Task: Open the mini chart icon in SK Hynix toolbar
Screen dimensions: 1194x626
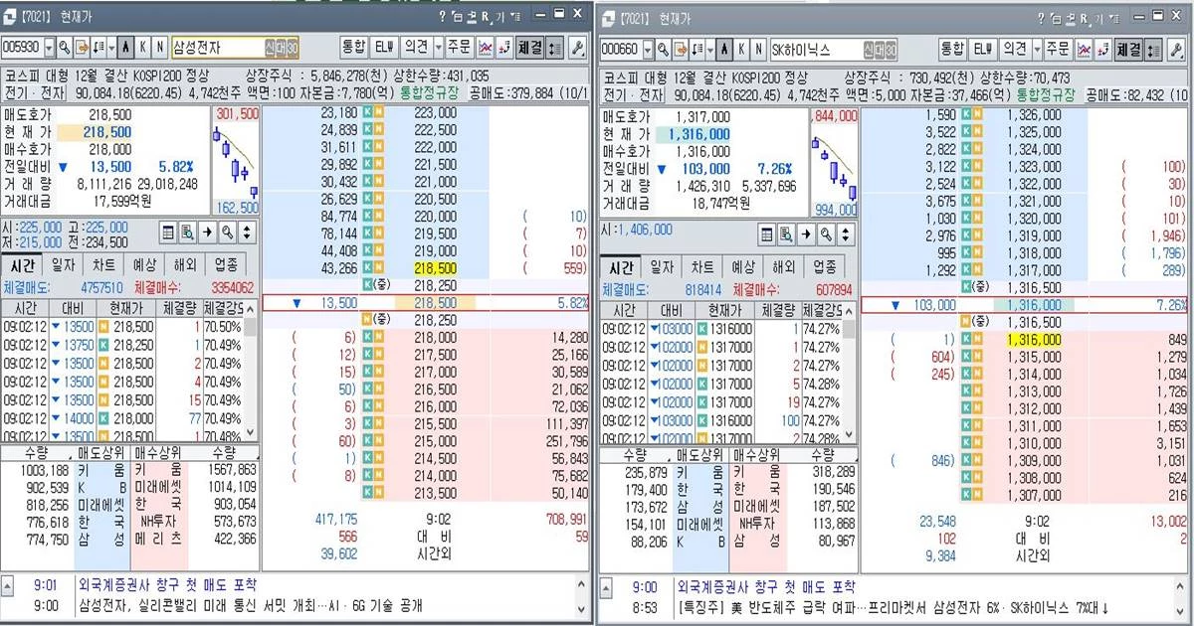Action: 1083,49
